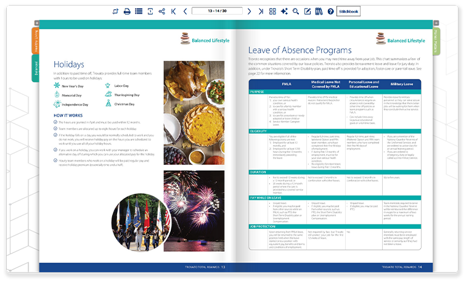
Task: Jump to last page
Action: click(261, 11)
